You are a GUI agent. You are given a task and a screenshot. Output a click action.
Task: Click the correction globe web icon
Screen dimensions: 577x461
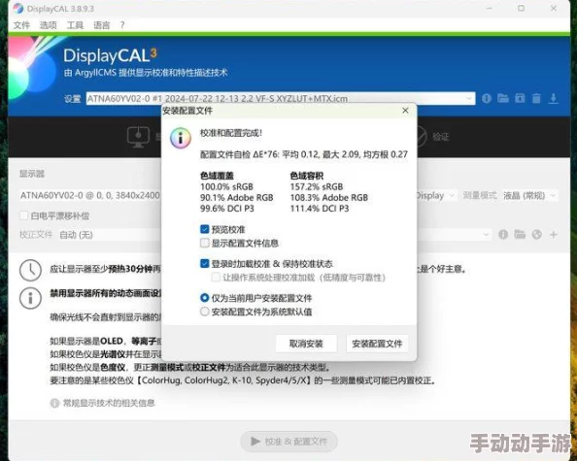coord(536,234)
